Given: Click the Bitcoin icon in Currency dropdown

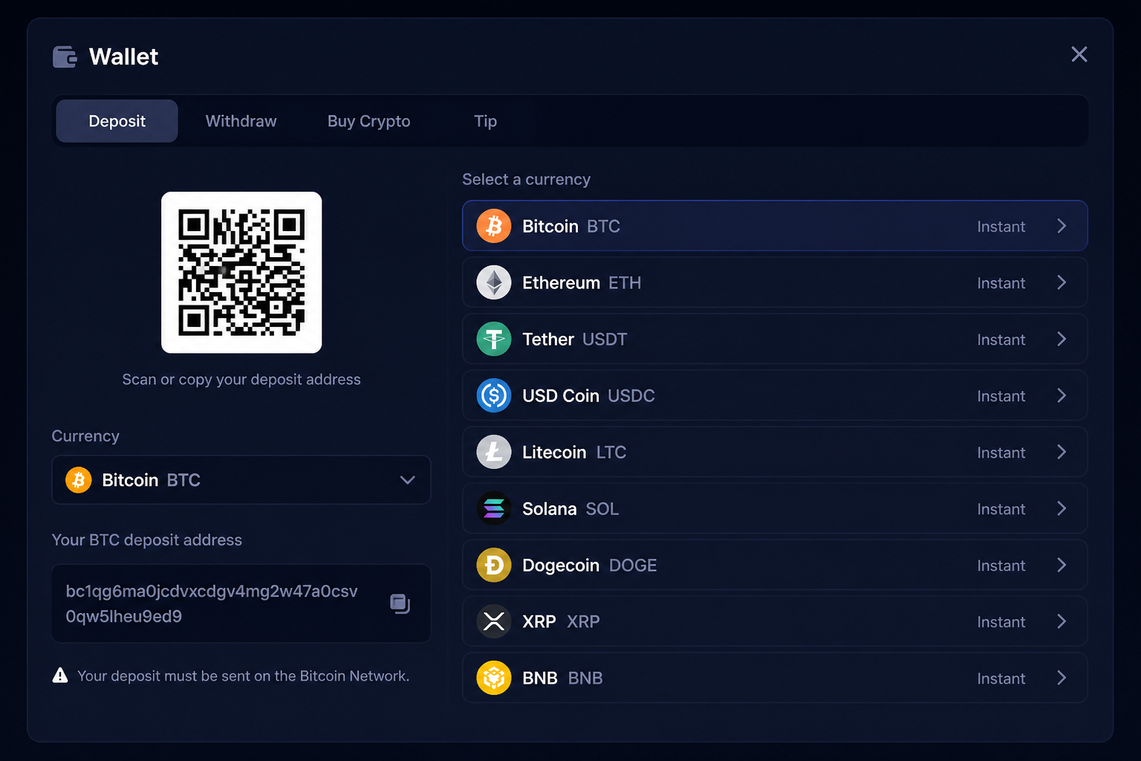Looking at the screenshot, I should (x=78, y=480).
